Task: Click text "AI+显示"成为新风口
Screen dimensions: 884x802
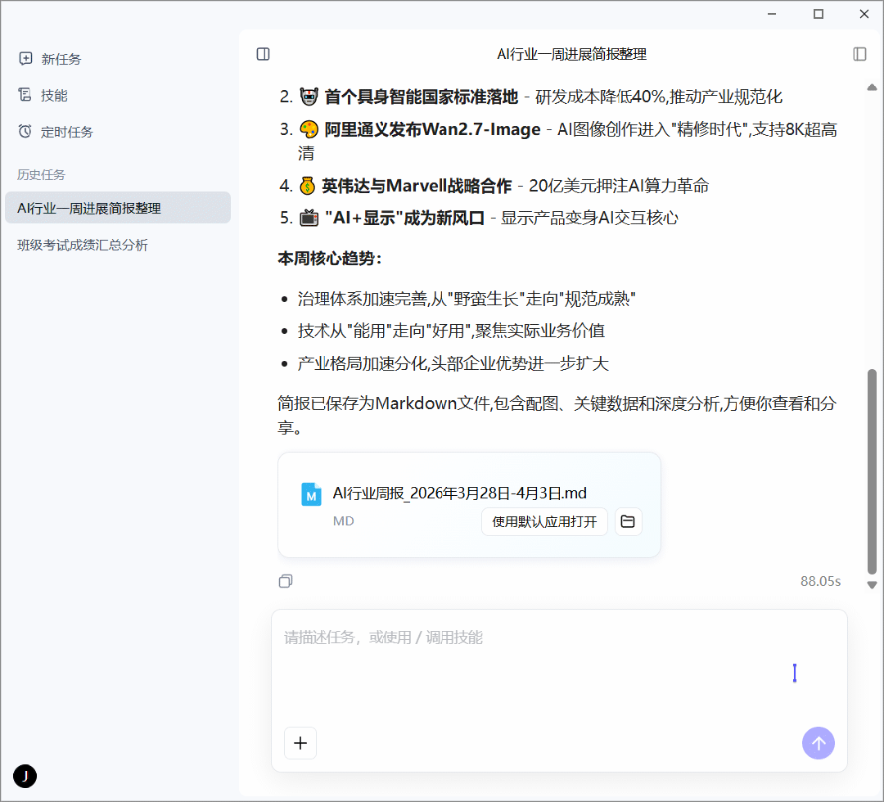Action: coord(405,218)
